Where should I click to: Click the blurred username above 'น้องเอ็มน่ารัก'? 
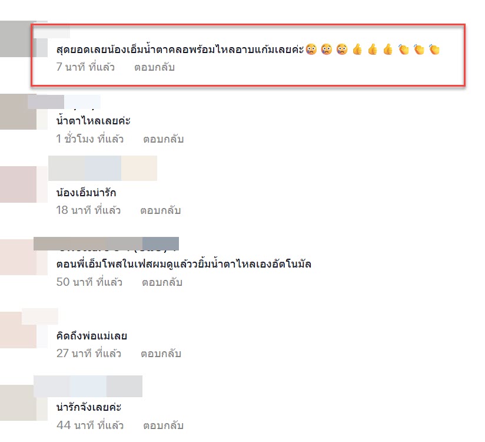(x=102, y=168)
